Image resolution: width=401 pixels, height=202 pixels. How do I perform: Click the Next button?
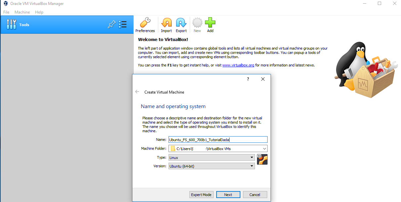pos(228,195)
